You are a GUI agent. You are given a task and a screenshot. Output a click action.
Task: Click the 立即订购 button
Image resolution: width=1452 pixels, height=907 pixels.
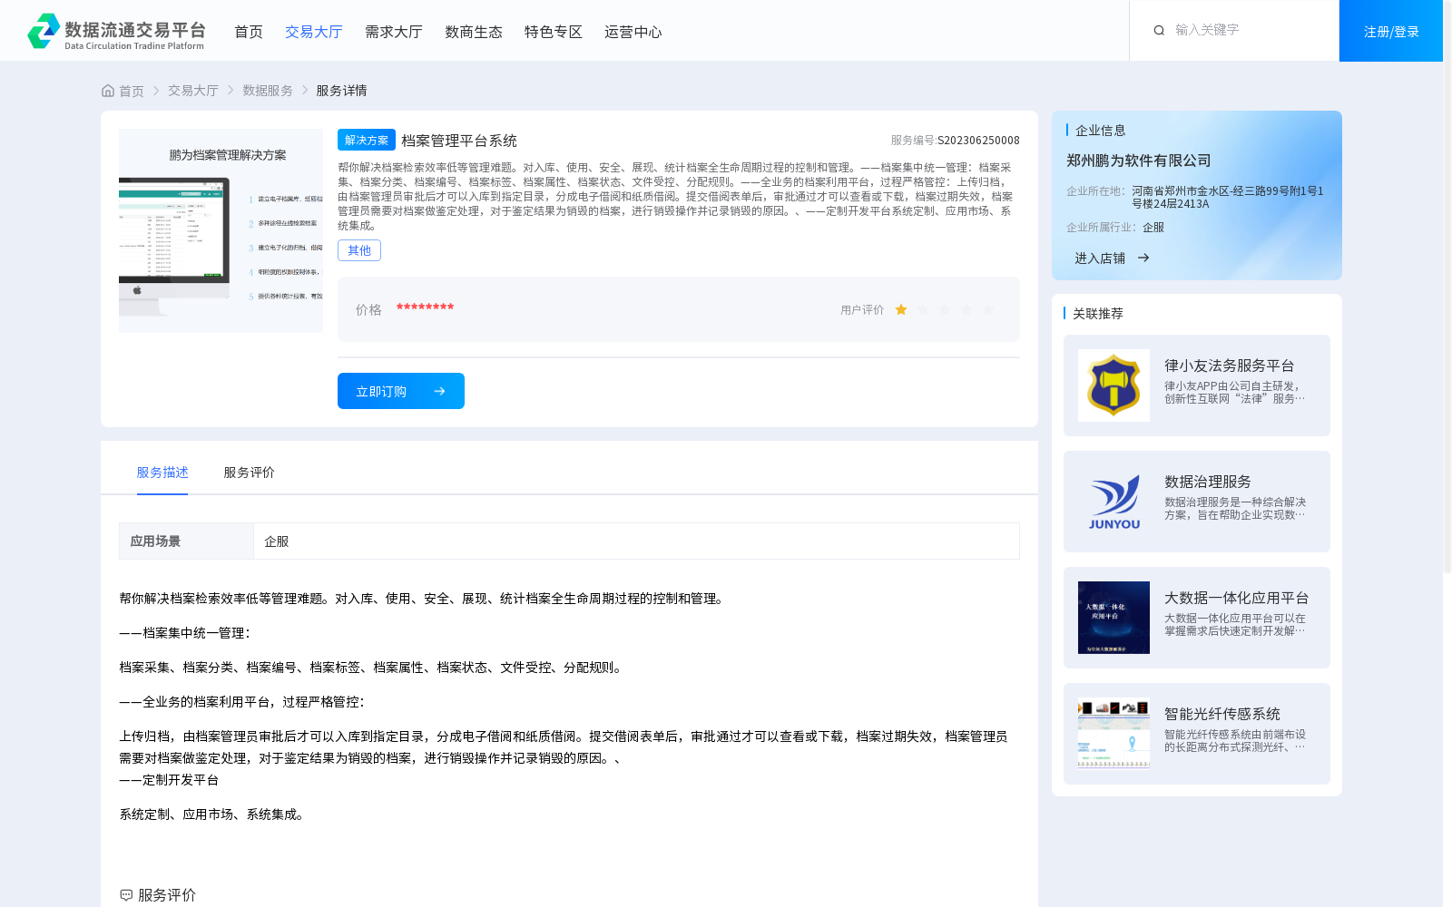pyautogui.click(x=401, y=391)
